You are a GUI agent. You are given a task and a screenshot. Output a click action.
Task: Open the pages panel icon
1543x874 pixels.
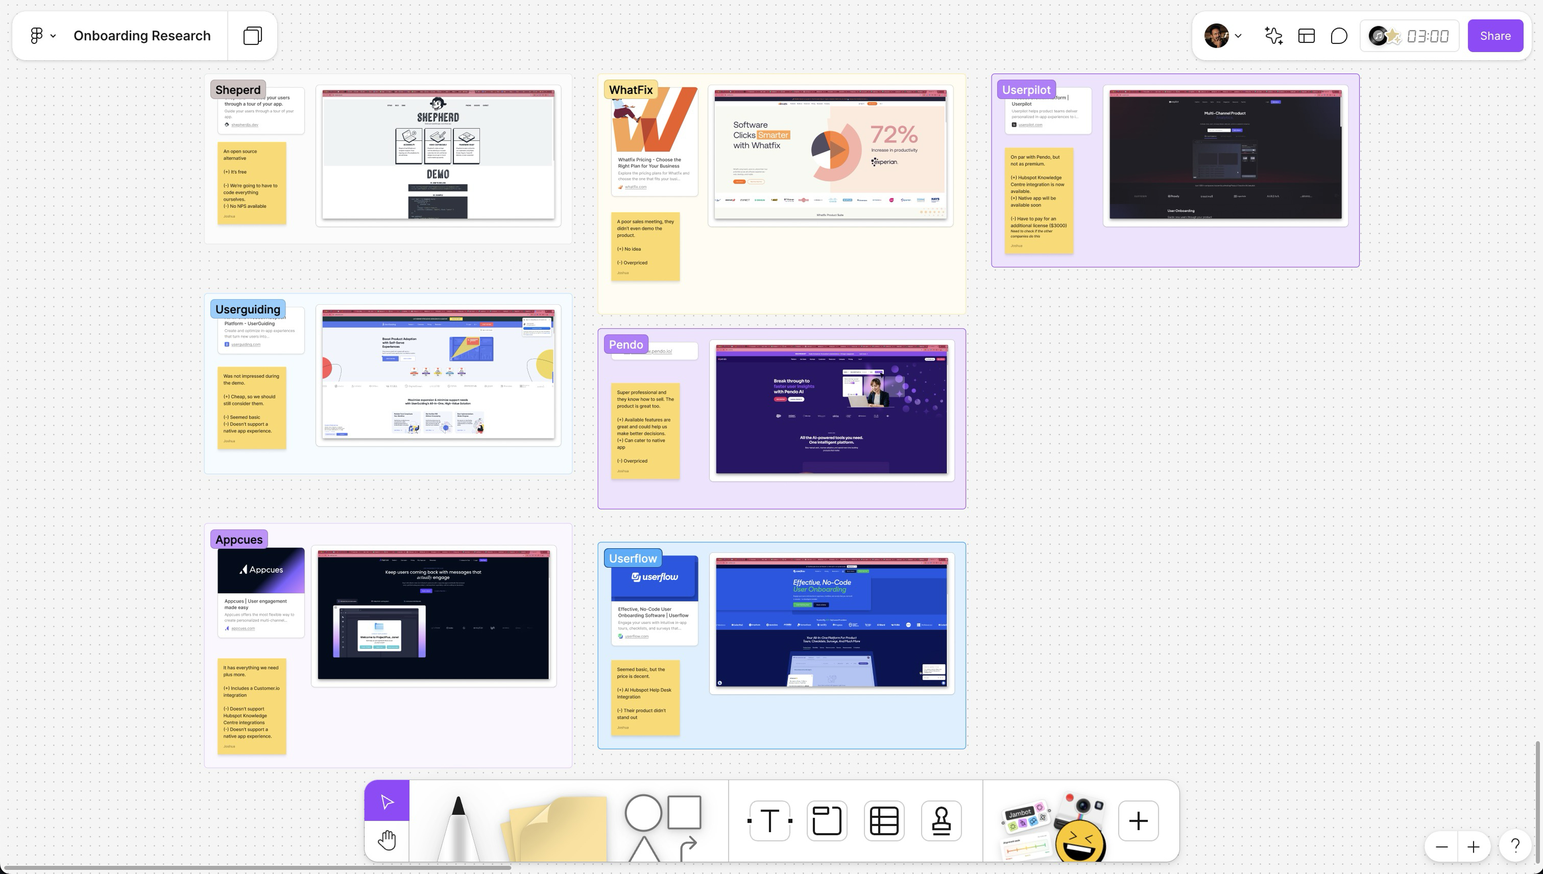pyautogui.click(x=253, y=35)
